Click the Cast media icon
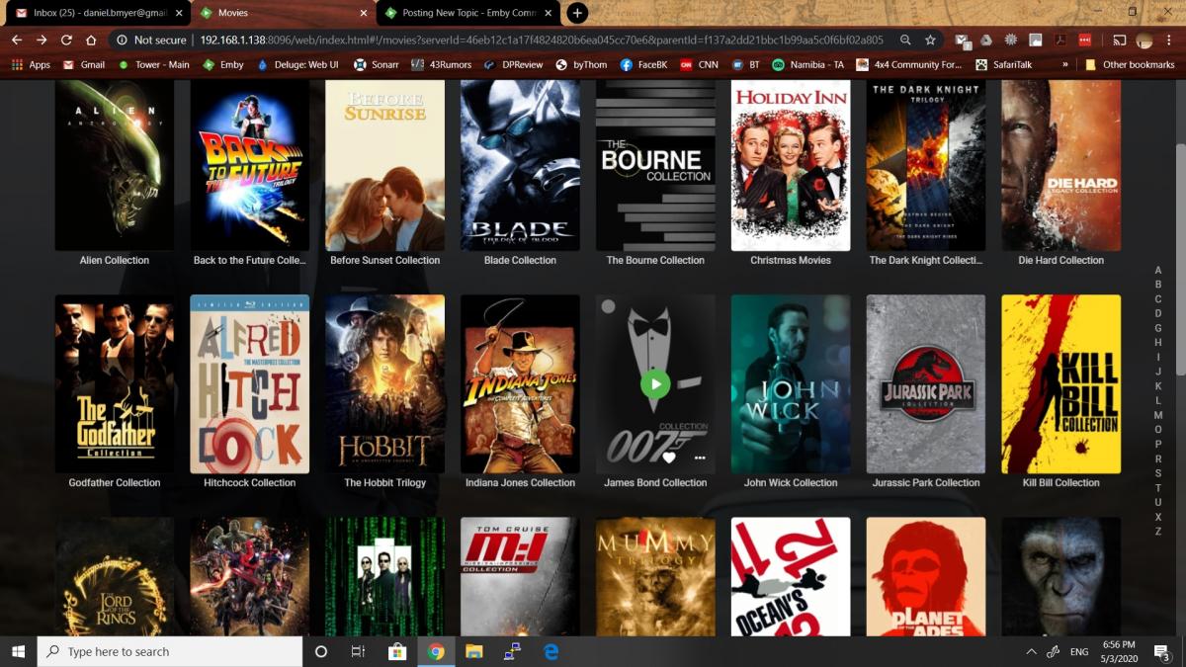1186x667 pixels. [1120, 40]
